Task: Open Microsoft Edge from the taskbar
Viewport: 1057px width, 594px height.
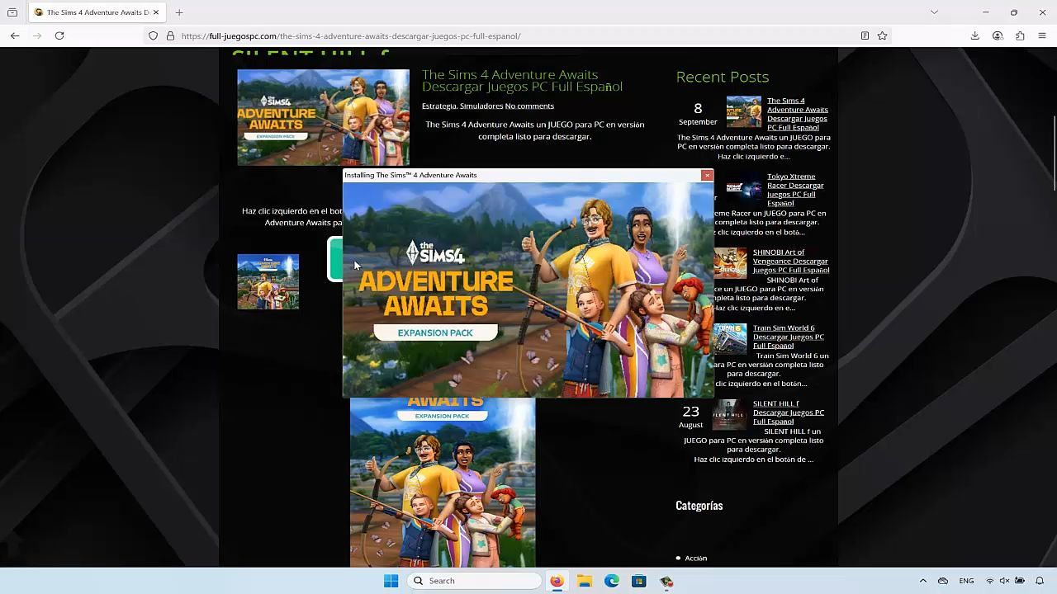Action: 612,581
